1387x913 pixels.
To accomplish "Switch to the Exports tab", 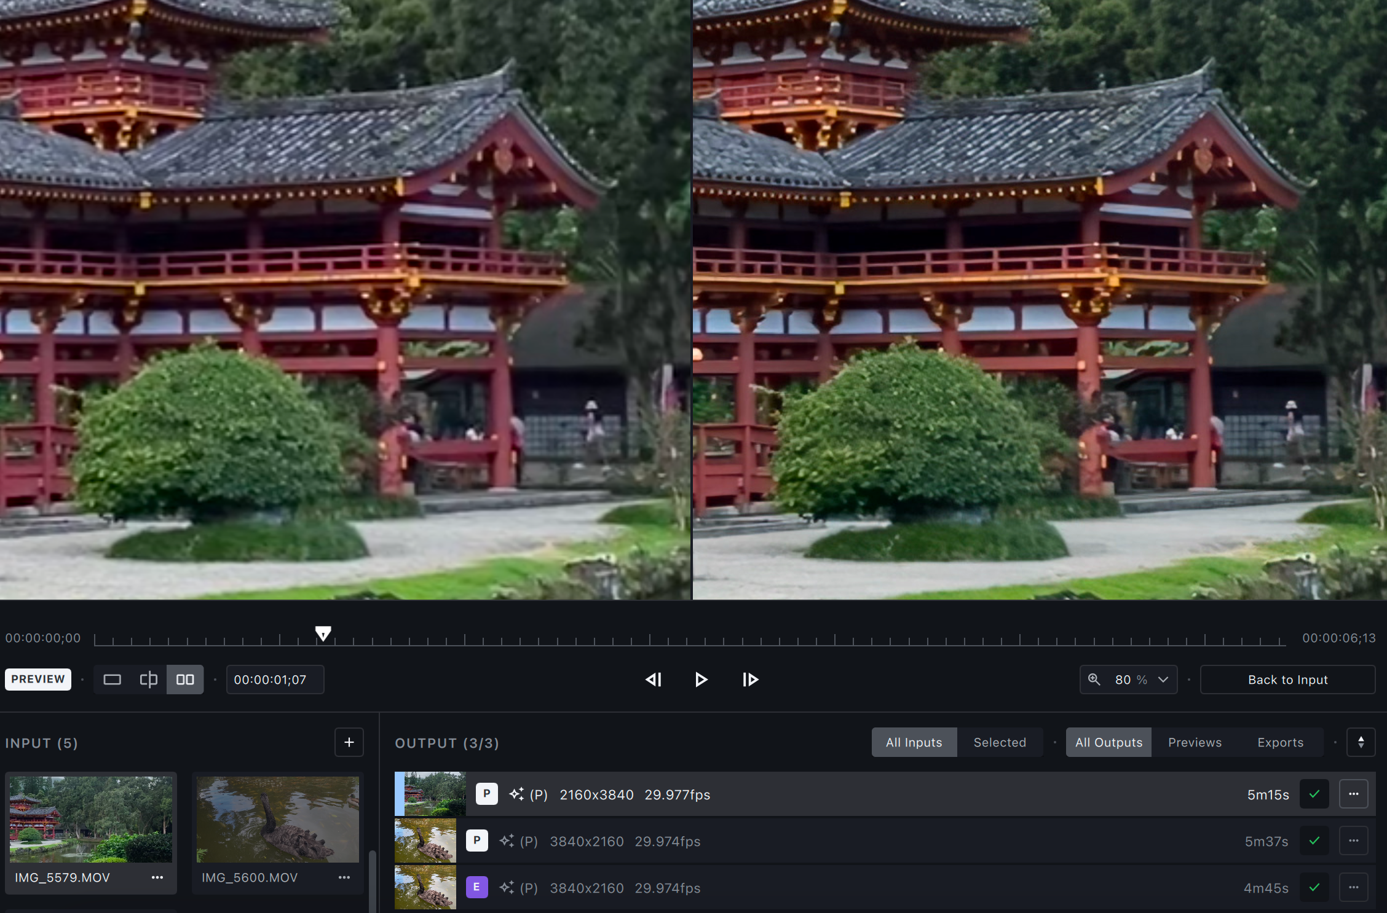I will point(1280,742).
